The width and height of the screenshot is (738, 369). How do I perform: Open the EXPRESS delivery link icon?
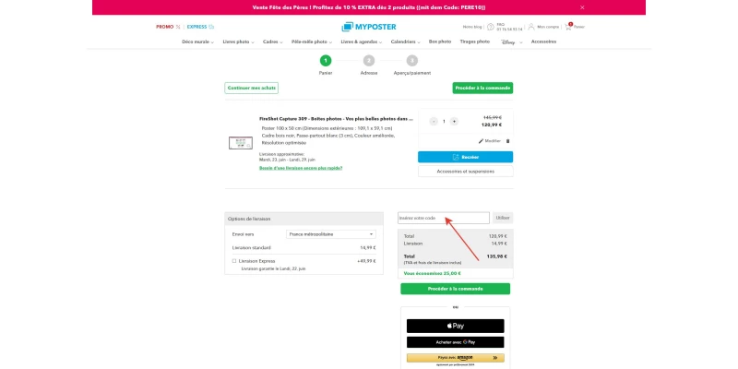pyautogui.click(x=211, y=27)
